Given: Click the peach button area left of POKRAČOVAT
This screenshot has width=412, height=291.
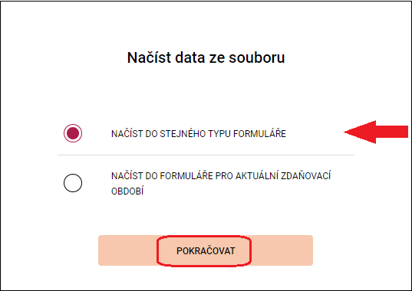Looking at the screenshot, I should click(x=127, y=250).
